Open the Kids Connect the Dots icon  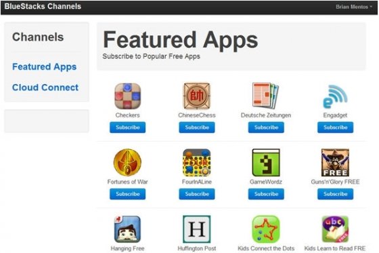coord(266,229)
